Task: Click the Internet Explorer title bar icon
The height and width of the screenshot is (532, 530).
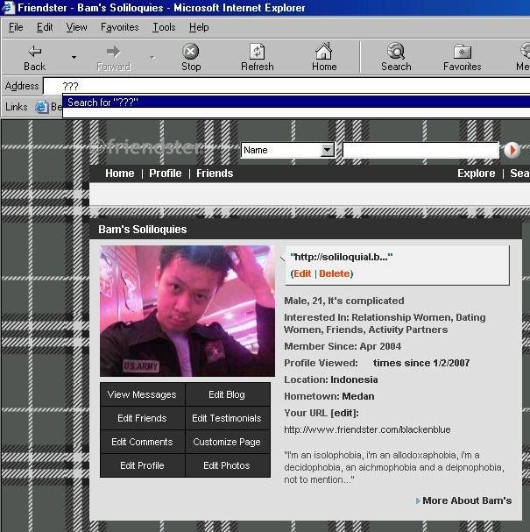Action: pyautogui.click(x=8, y=8)
